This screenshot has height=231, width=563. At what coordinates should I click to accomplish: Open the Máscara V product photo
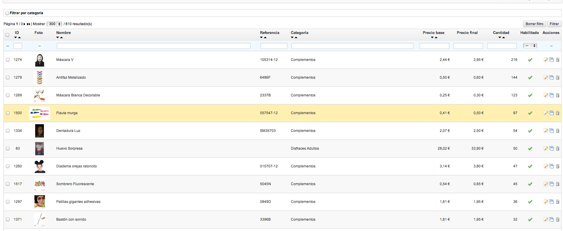click(40, 60)
